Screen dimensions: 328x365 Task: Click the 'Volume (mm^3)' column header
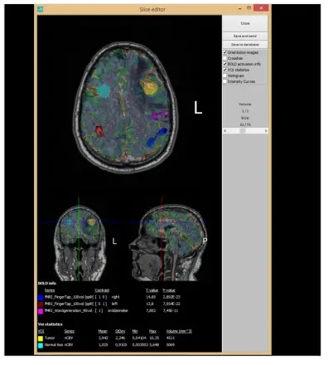click(179, 331)
